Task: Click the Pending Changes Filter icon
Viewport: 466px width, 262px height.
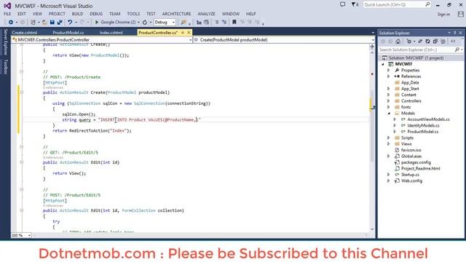Action: coord(409,41)
